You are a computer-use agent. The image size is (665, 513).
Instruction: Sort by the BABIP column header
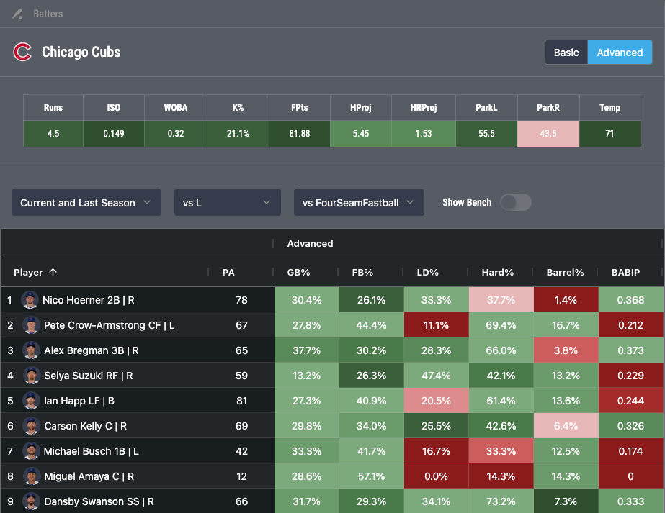[x=625, y=273]
